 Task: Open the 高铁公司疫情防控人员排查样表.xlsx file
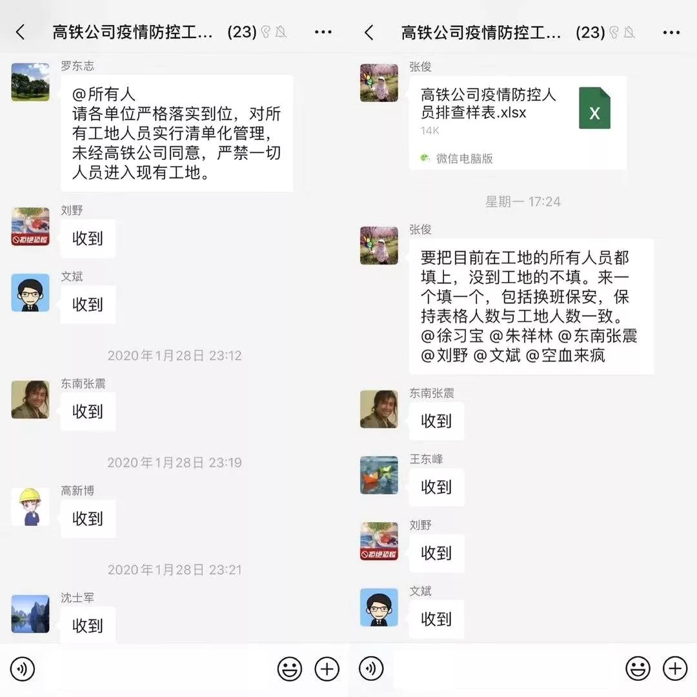click(x=518, y=123)
